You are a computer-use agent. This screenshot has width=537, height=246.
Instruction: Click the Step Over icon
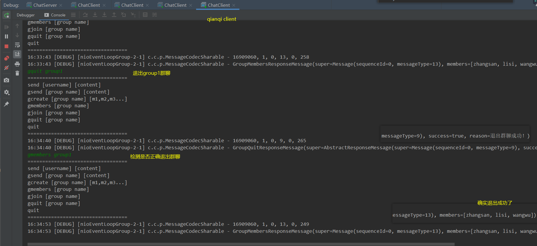tap(85, 15)
